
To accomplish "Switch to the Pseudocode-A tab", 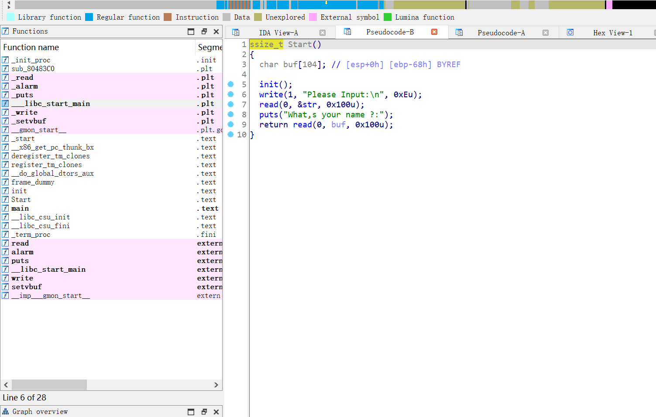I will [x=501, y=33].
